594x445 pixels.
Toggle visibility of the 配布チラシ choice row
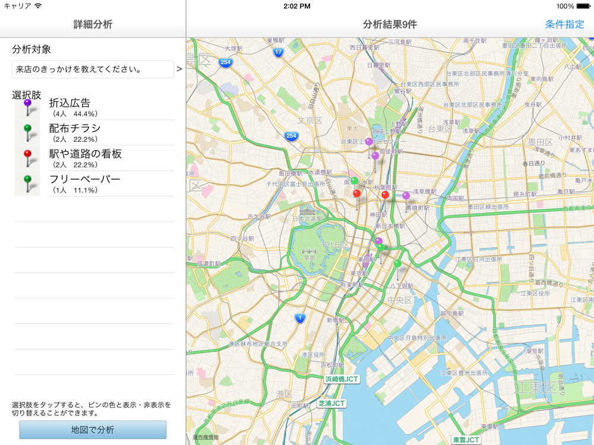pos(107,133)
